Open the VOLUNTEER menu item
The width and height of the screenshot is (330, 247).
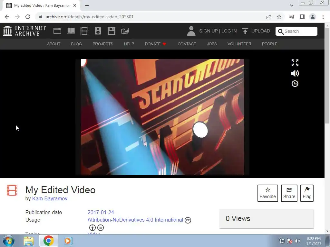click(239, 44)
